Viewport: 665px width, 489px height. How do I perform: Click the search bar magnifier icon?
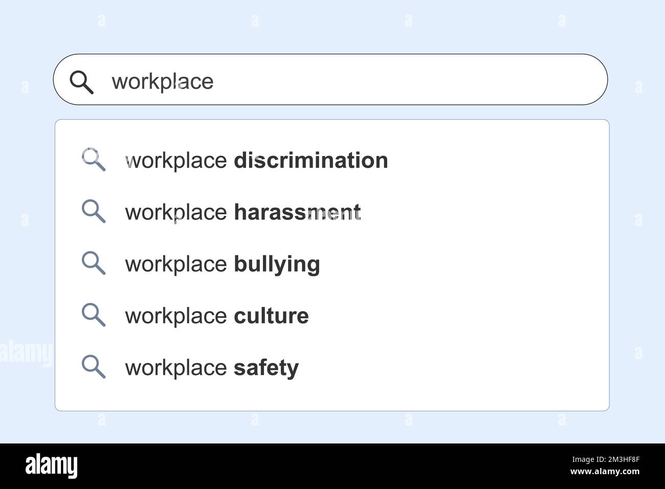(x=81, y=82)
